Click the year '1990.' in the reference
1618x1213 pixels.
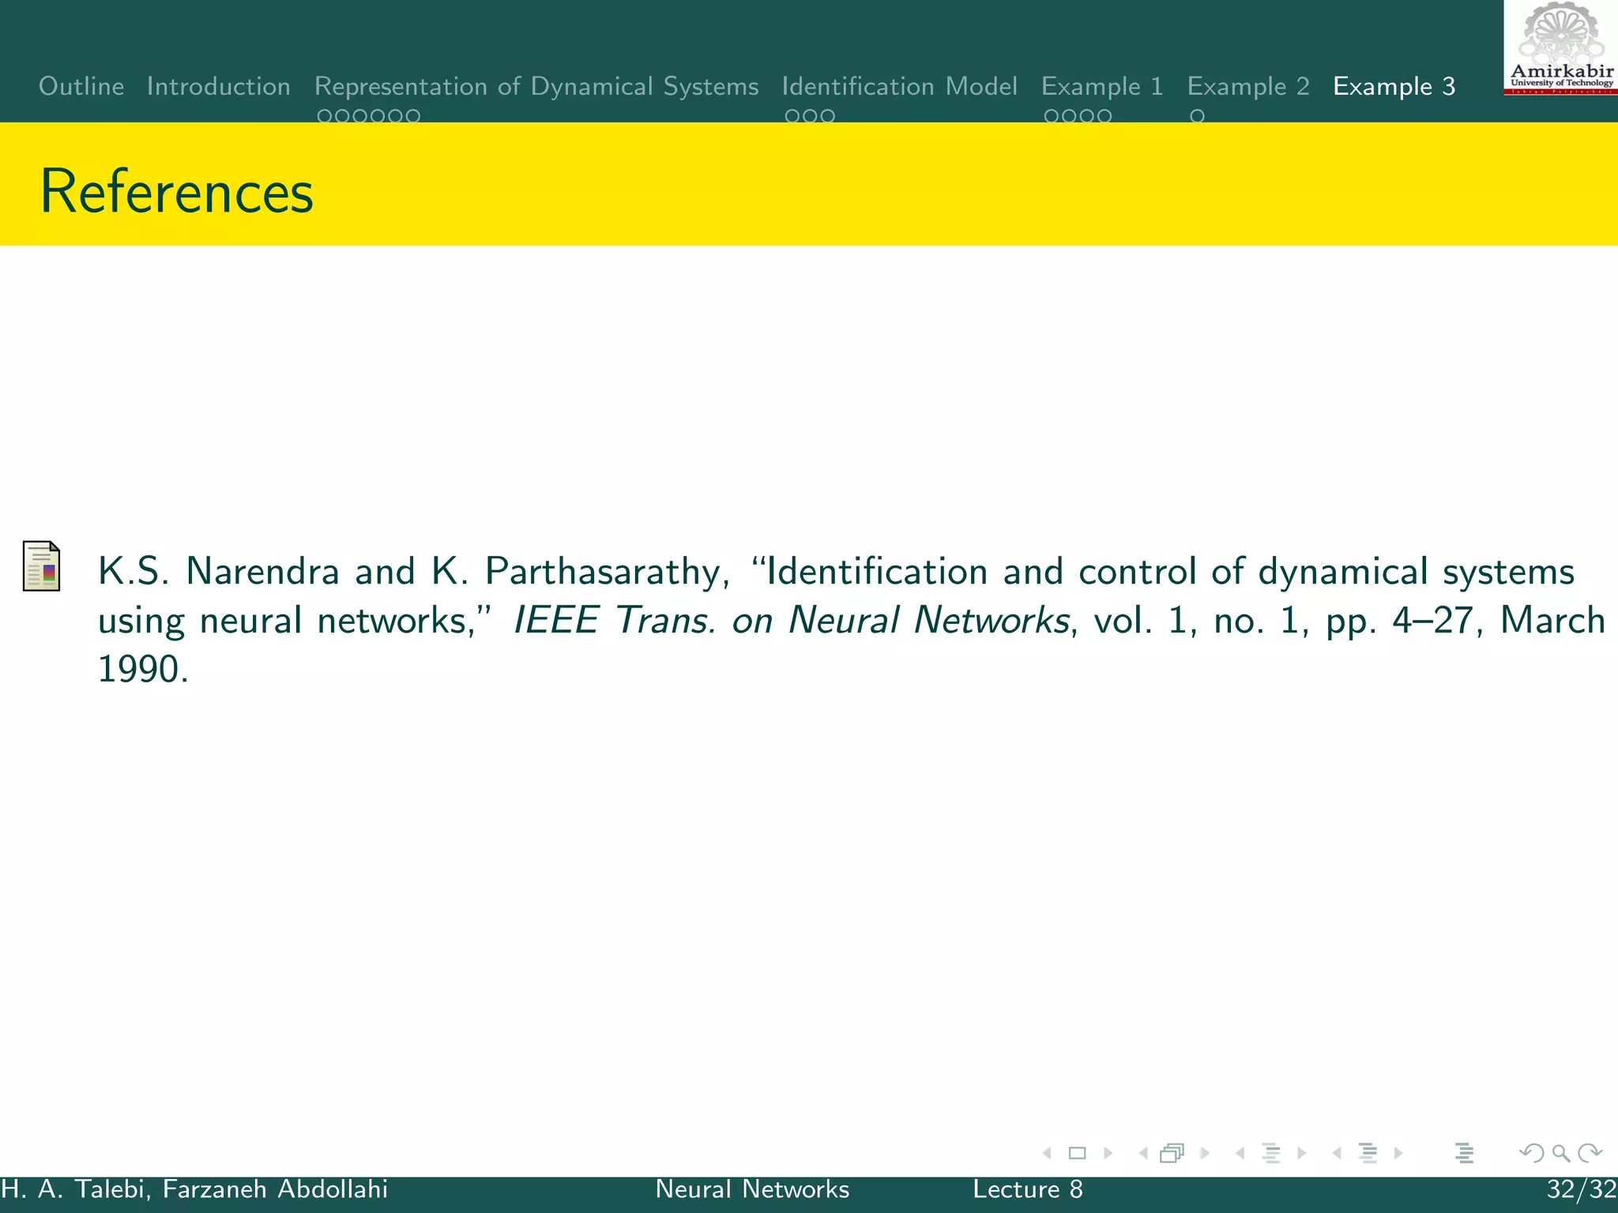point(143,669)
